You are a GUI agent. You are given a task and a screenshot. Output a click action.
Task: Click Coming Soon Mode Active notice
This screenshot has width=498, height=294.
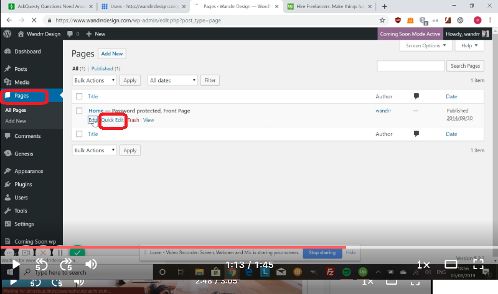(410, 34)
